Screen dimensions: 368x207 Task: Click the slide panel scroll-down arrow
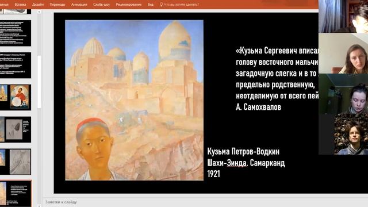click(x=39, y=206)
